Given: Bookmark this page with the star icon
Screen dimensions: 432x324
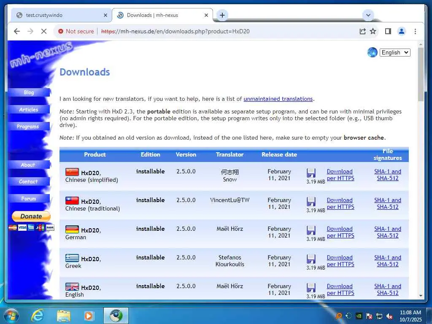Looking at the screenshot, I should pyautogui.click(x=373, y=31).
